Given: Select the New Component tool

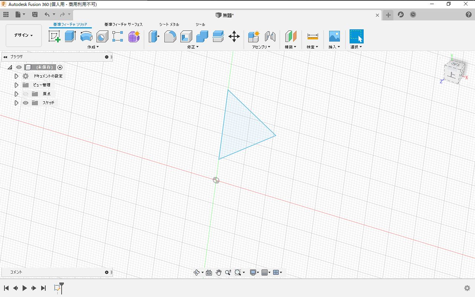Looking at the screenshot, I should pyautogui.click(x=254, y=36).
